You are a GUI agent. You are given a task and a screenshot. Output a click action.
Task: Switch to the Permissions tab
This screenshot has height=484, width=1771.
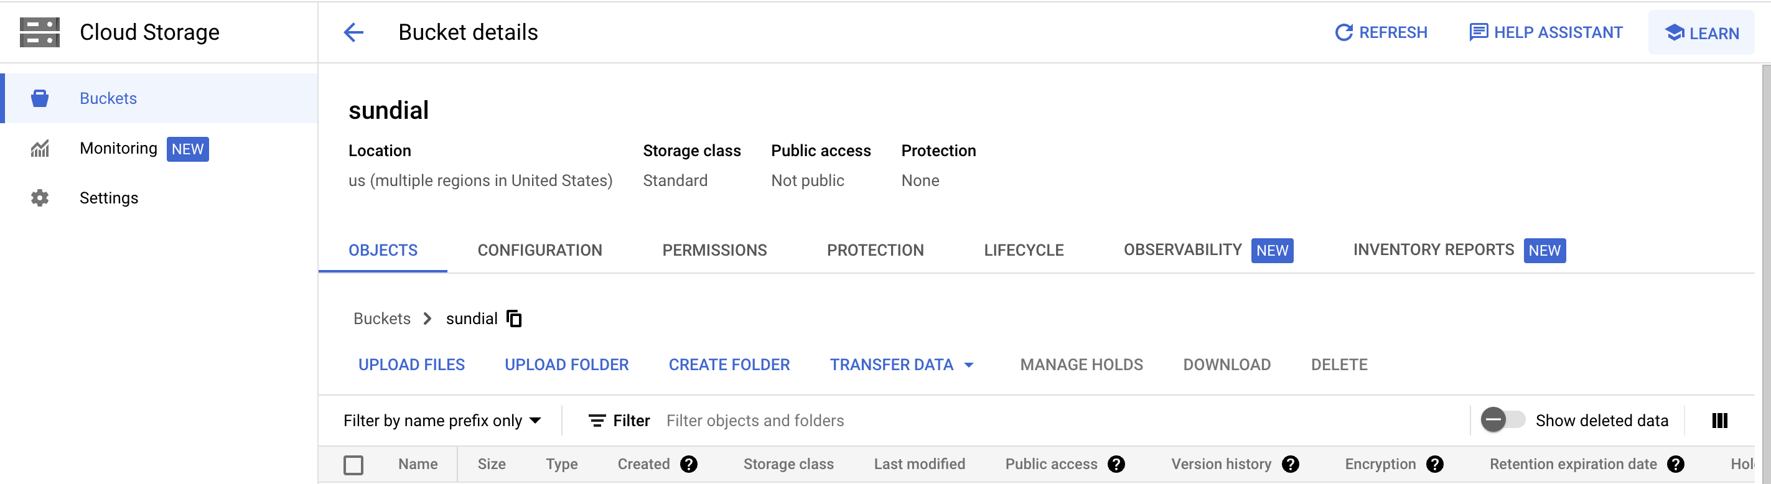(714, 250)
